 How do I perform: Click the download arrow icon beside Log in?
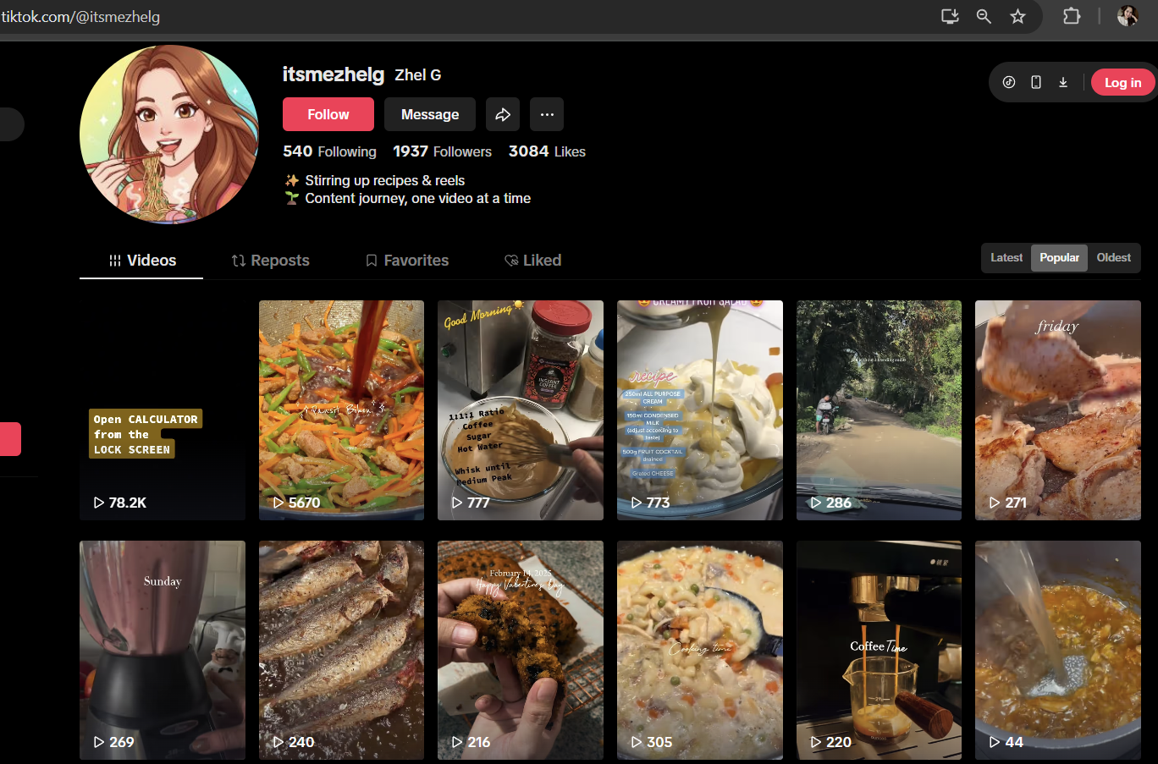[x=1063, y=82]
